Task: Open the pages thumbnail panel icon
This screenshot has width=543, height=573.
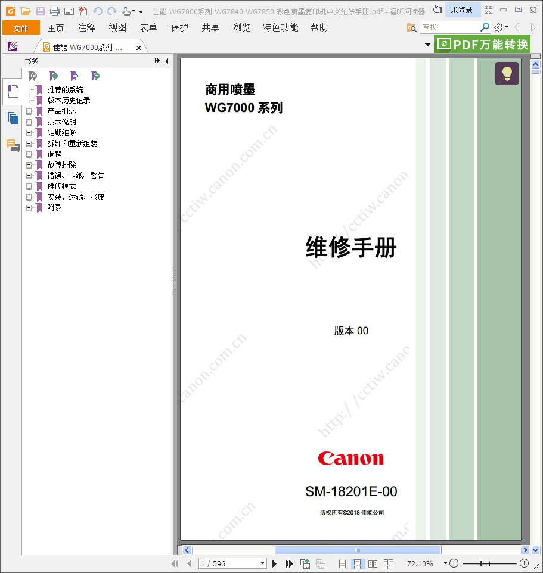Action: pyautogui.click(x=13, y=119)
